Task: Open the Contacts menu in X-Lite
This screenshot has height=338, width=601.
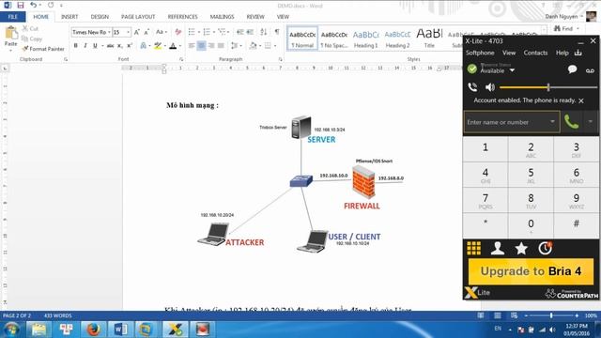Action: 535,53
